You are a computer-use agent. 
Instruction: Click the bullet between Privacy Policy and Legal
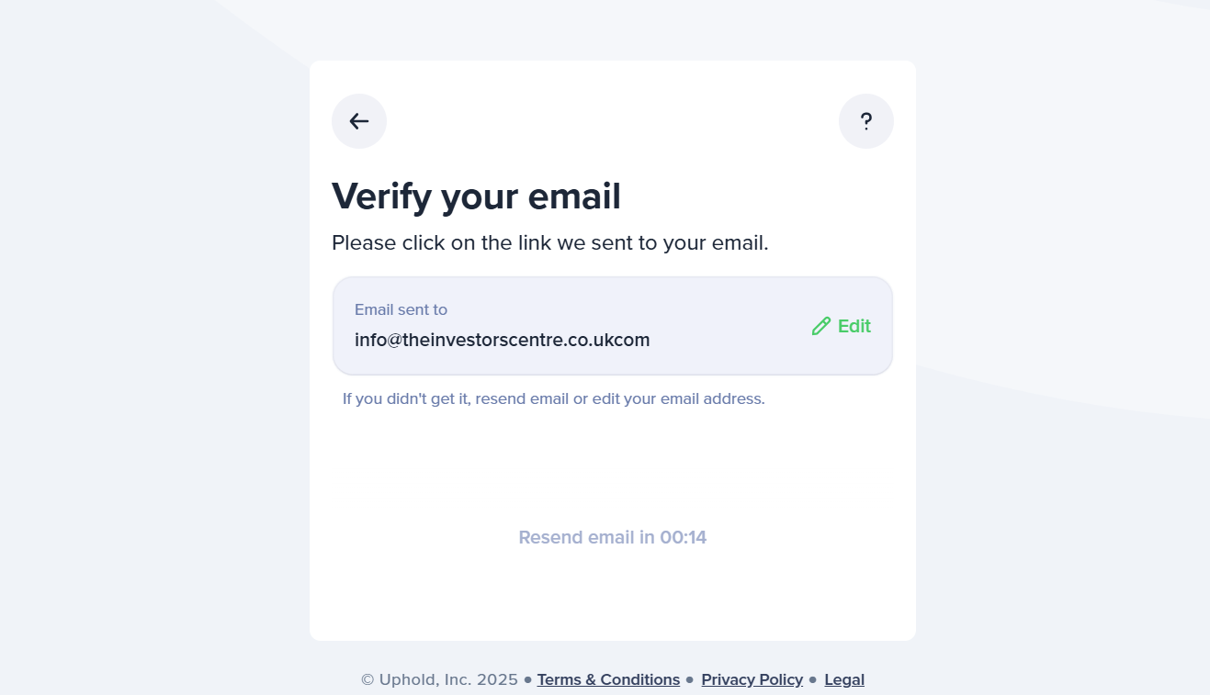(x=813, y=680)
